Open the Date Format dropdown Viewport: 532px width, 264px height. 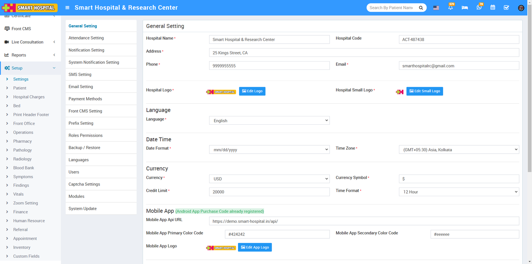pos(269,150)
